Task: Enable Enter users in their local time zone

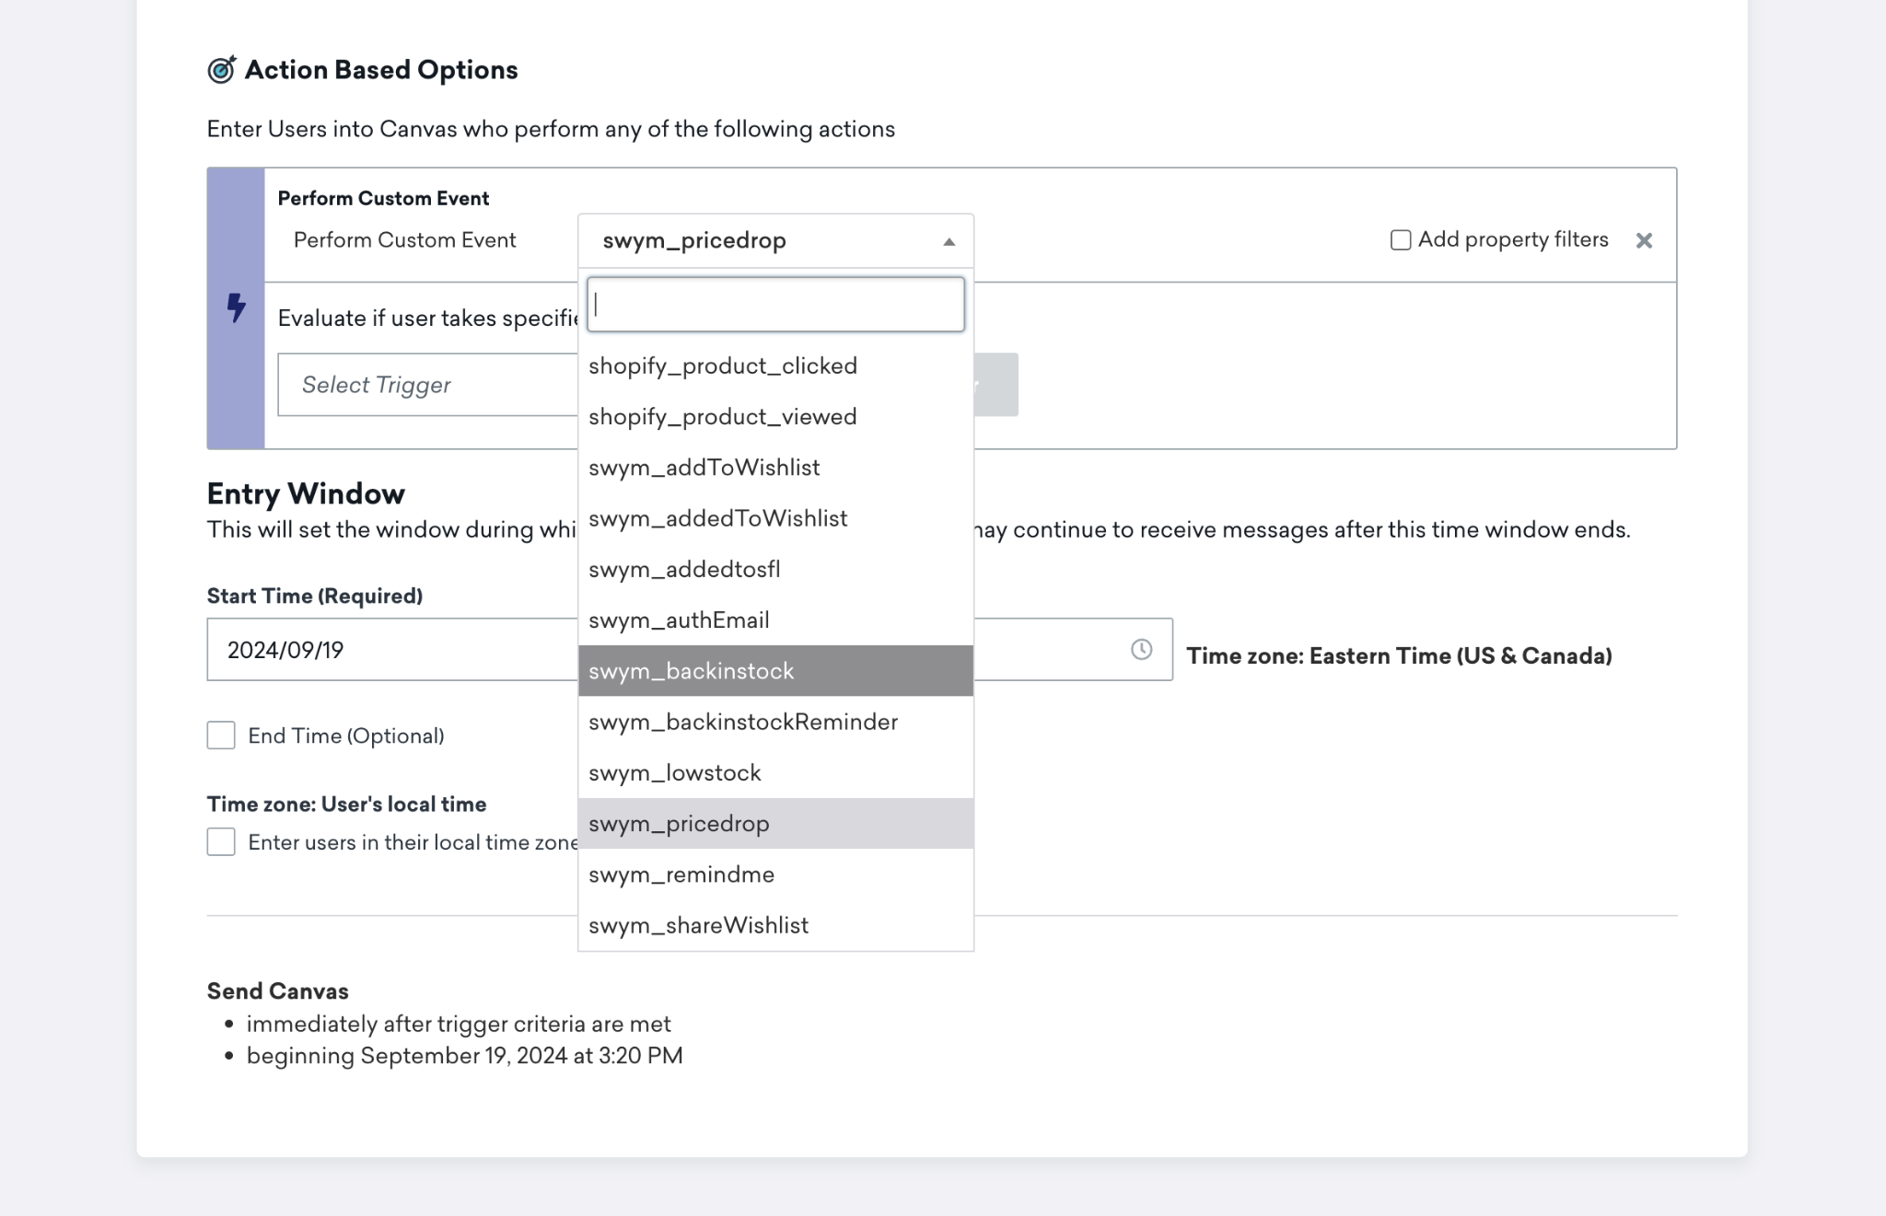Action: tap(221, 842)
